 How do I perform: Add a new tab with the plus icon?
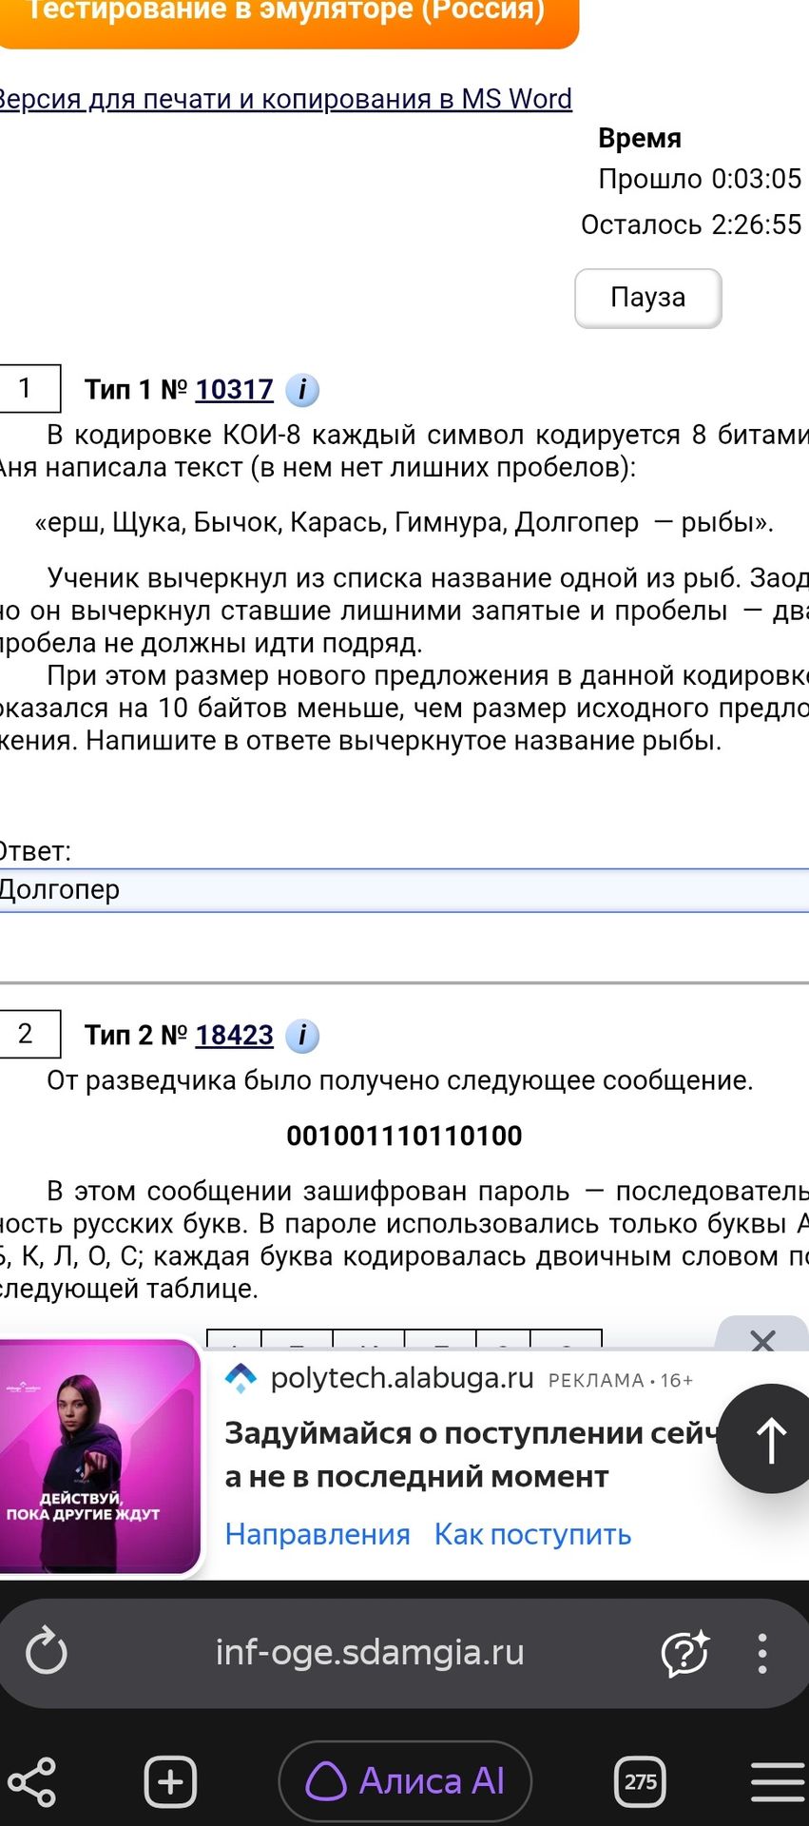tap(170, 1781)
